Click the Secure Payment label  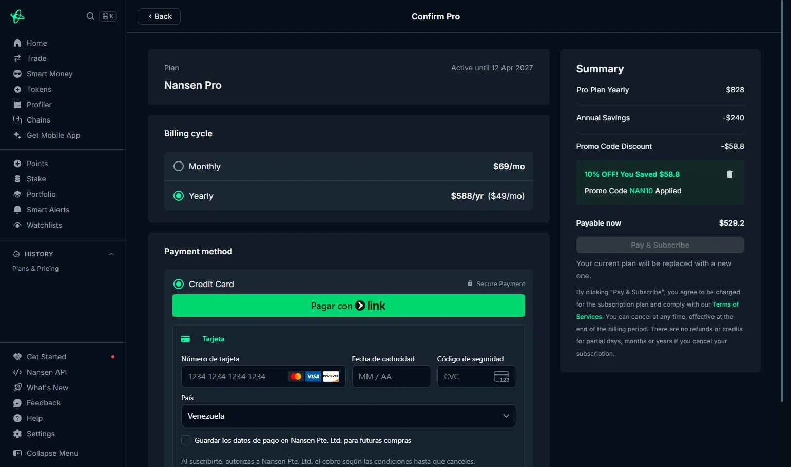pos(500,284)
